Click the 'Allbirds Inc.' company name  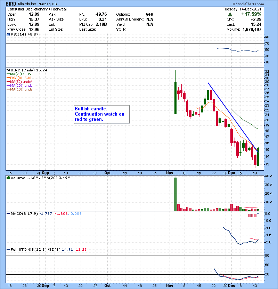click(27, 4)
